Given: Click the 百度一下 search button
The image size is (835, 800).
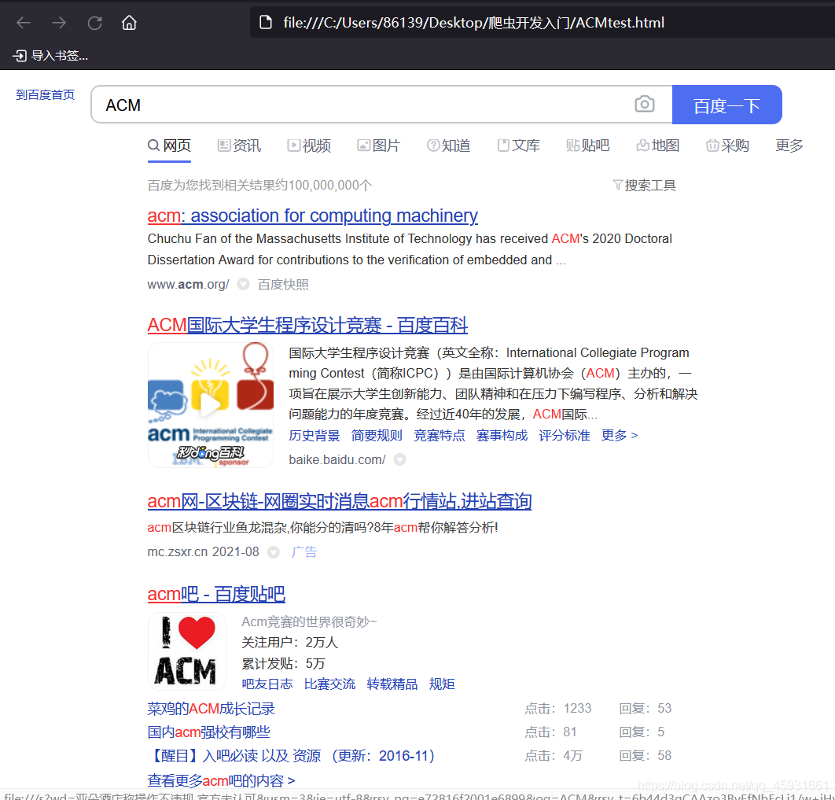Looking at the screenshot, I should tap(726, 104).
